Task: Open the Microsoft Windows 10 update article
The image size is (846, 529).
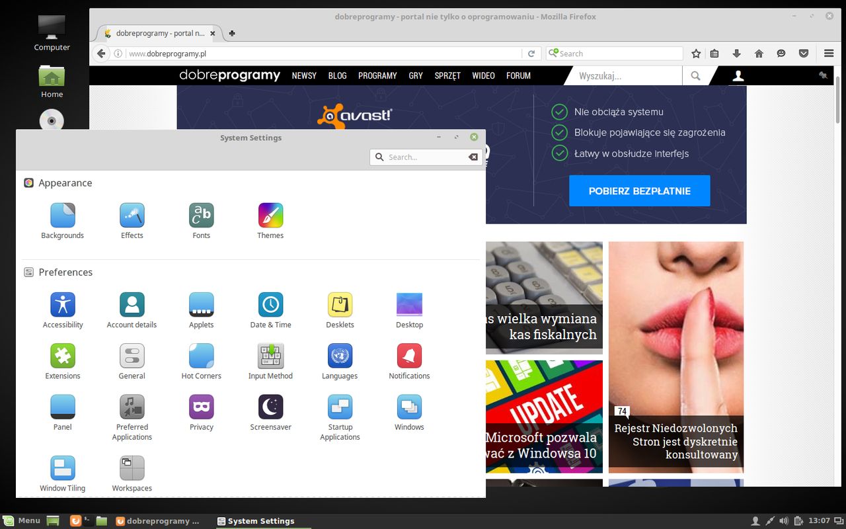Action: [544, 417]
